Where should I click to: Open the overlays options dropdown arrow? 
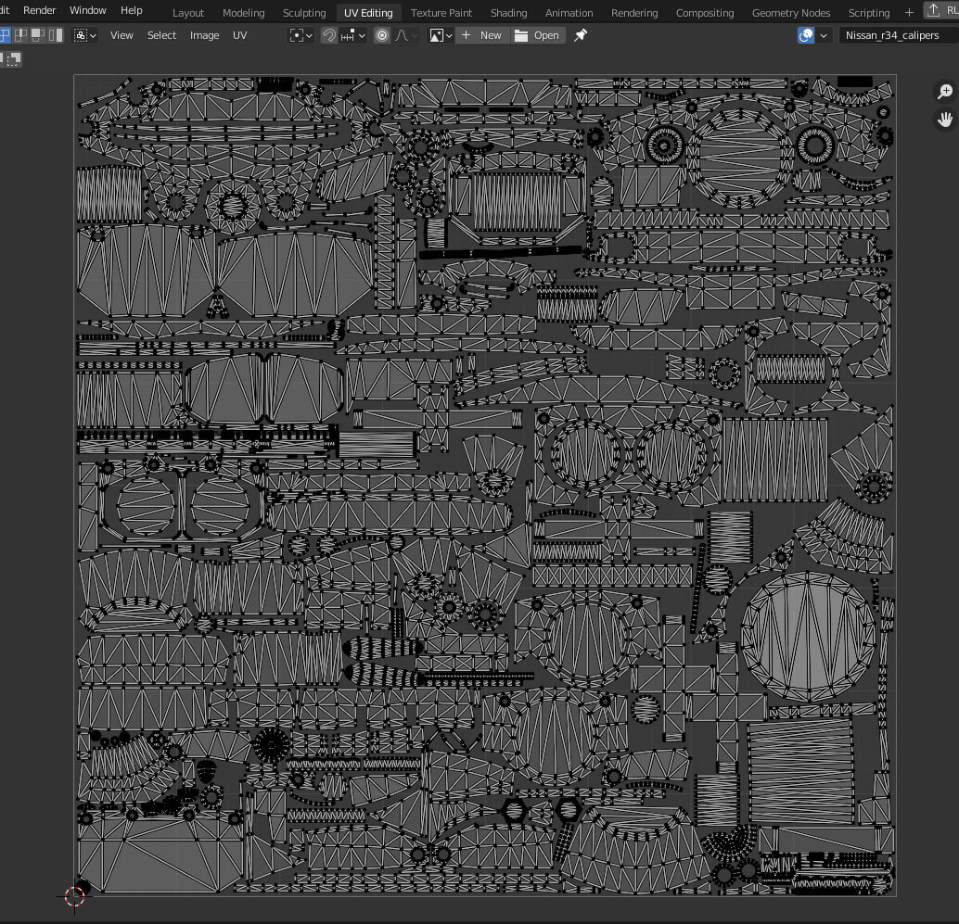coord(824,35)
